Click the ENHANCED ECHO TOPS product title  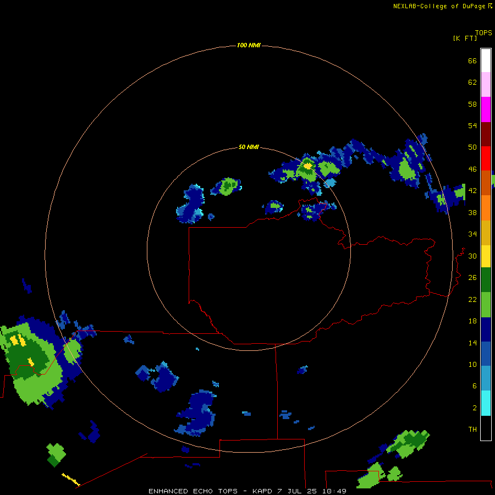(193, 491)
